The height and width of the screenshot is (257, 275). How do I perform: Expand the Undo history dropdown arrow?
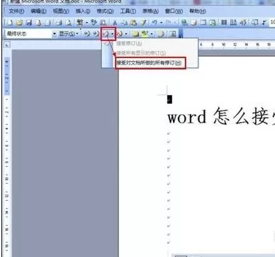[162, 23]
